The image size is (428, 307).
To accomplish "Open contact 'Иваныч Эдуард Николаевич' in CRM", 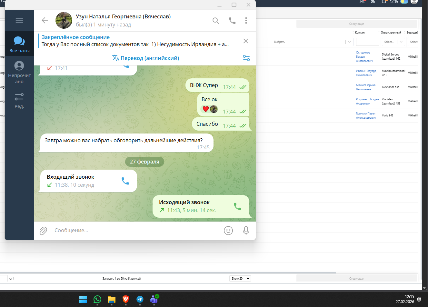I will [366, 73].
